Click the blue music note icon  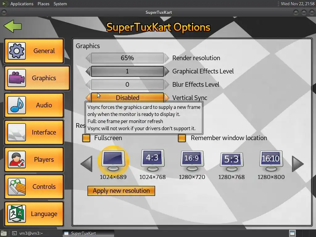point(17,105)
